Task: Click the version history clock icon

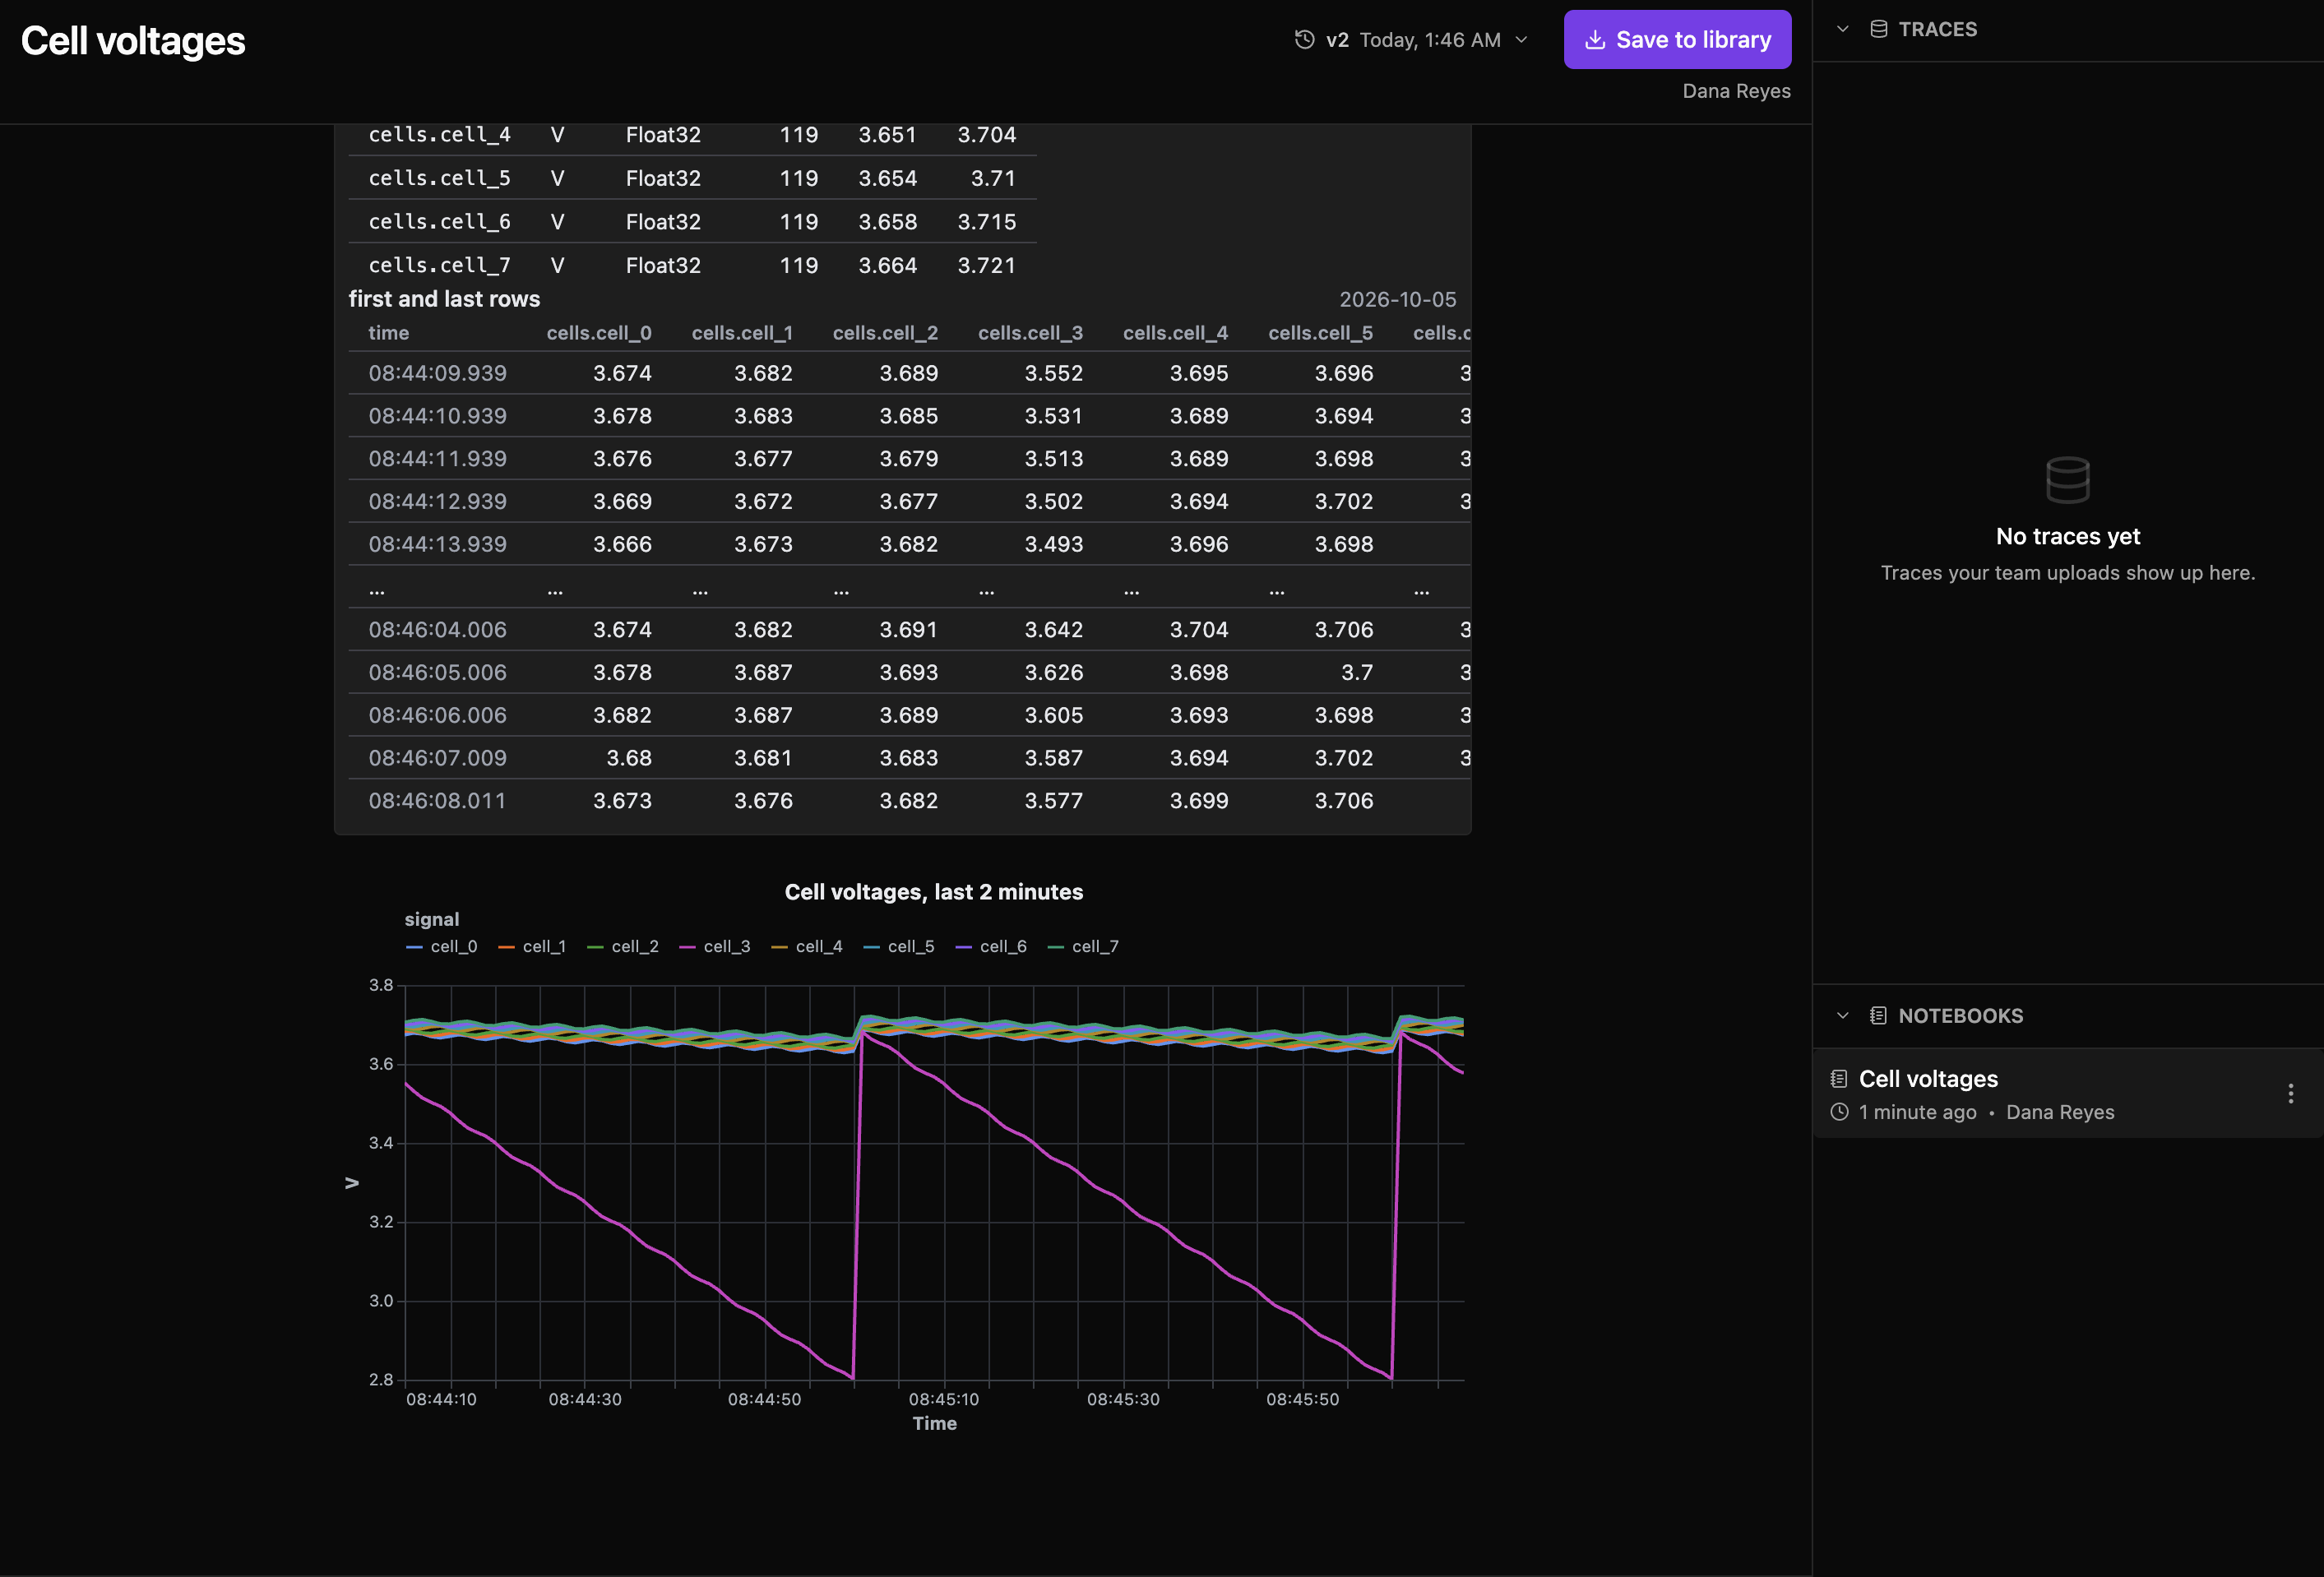Action: (1304, 40)
